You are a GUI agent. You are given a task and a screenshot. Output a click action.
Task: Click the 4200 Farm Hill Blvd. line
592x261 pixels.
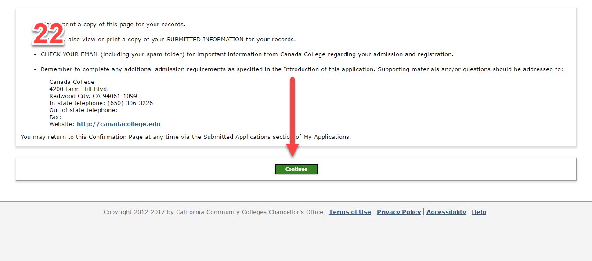pyautogui.click(x=79, y=89)
